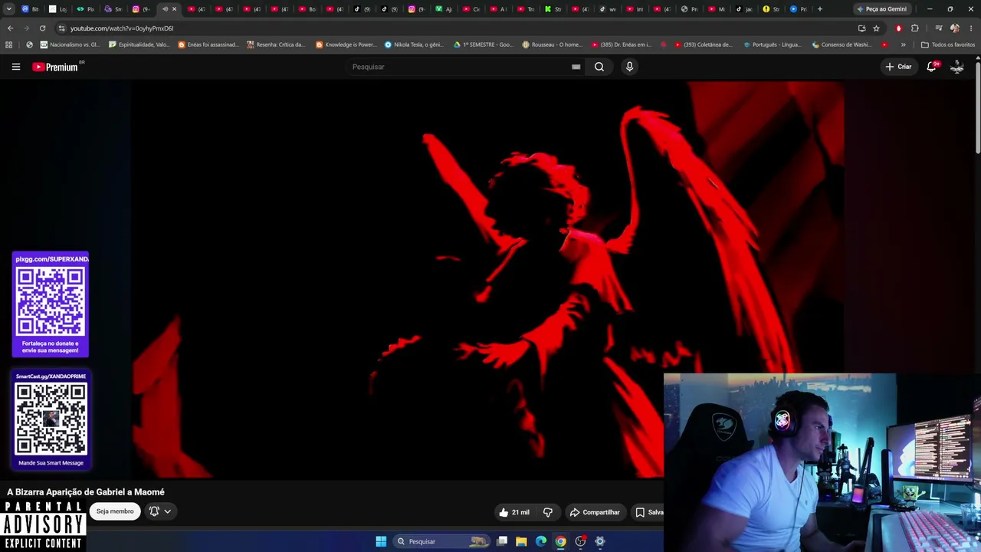
Task: Click the video title A Bizarra Aparição de Gabriel a Maomé
Action: pyautogui.click(x=86, y=492)
